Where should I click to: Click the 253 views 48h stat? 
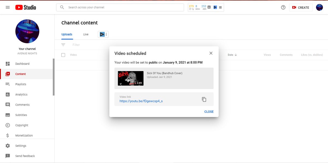coord(204,7)
